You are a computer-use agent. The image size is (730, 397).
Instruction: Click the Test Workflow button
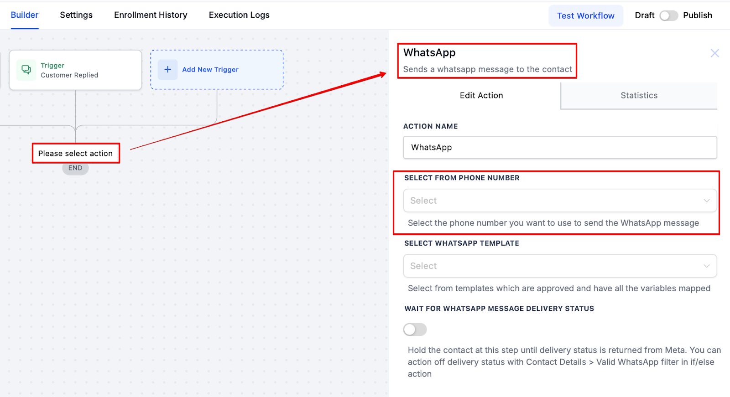click(x=586, y=15)
